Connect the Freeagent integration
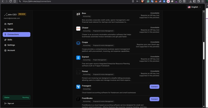Screen dimensions: 208x108 [x=154, y=87]
